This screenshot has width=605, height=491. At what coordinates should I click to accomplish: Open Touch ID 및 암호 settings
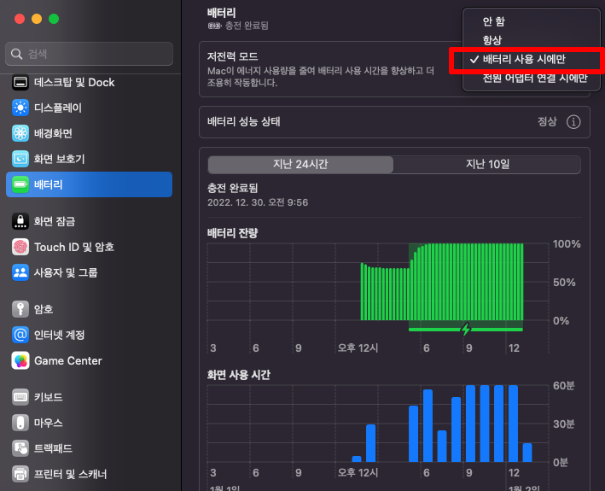pos(89,247)
